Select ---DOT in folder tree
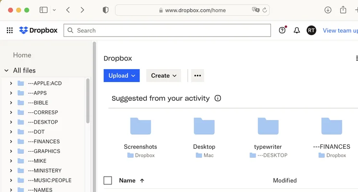The width and height of the screenshot is (358, 192). pyautogui.click(x=36, y=132)
